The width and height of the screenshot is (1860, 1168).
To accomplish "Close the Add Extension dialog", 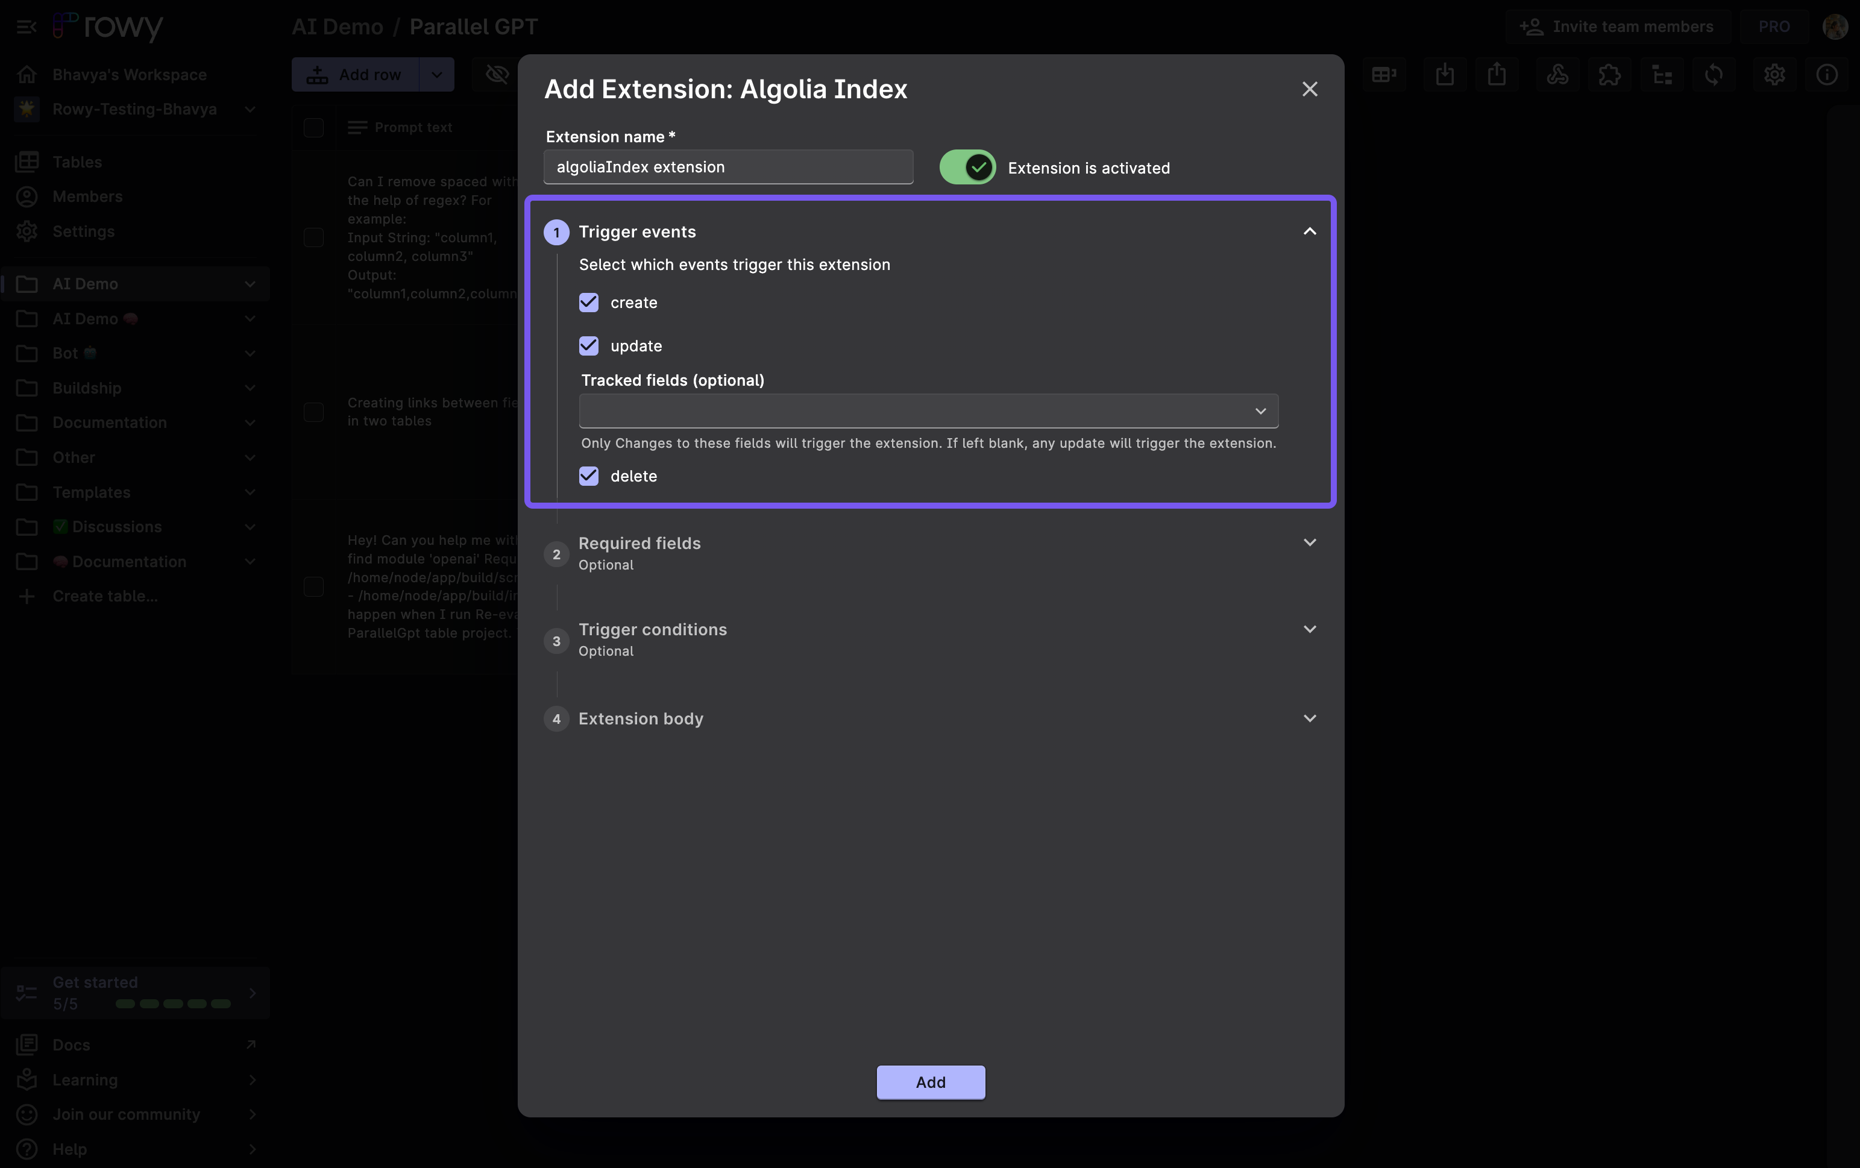I will click(1309, 89).
